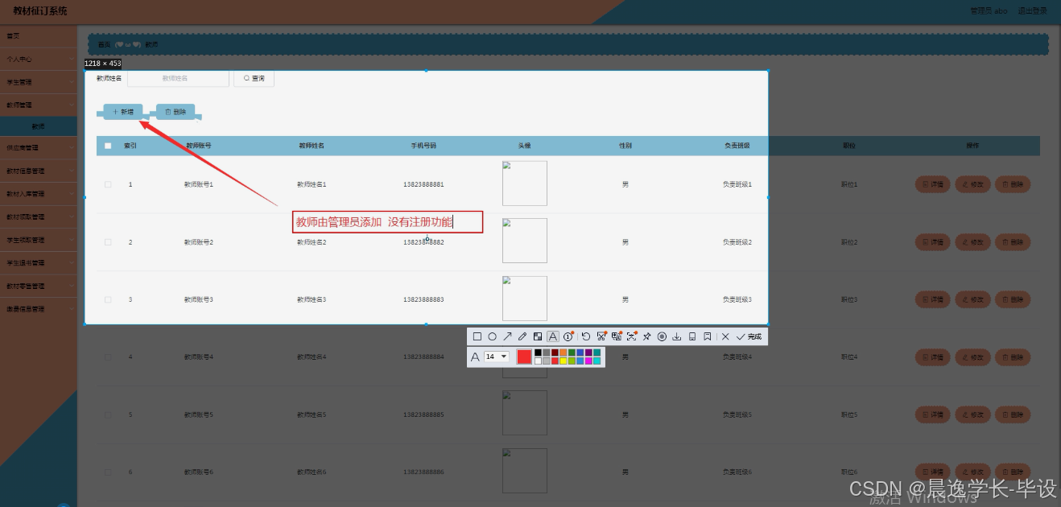Select the yellow color swatch
Screen dimensions: 1061x507
coord(563,360)
